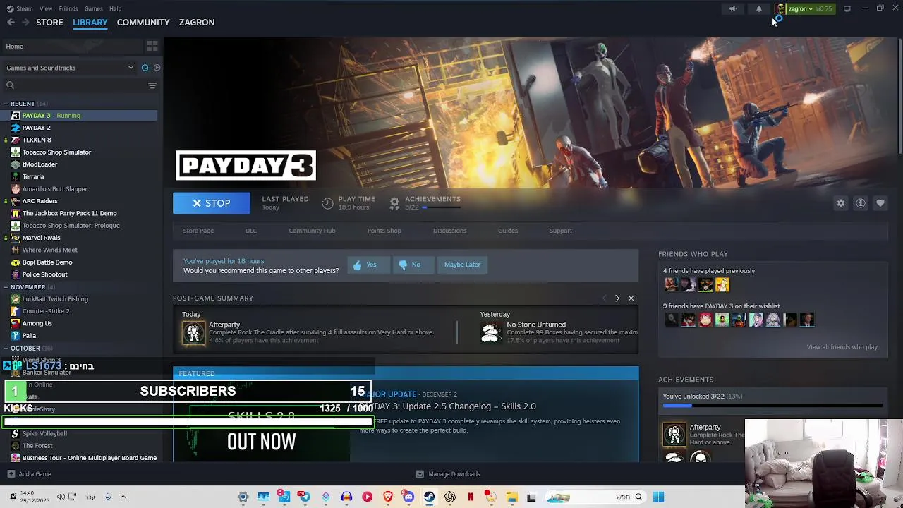Open Brave browser from the taskbar
903x508 pixels.
[387, 497]
